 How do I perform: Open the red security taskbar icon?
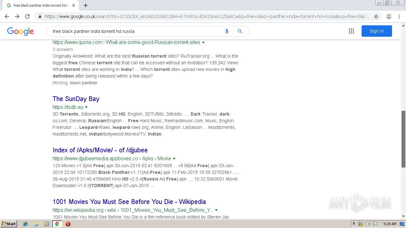pyautogui.click(x=68, y=224)
